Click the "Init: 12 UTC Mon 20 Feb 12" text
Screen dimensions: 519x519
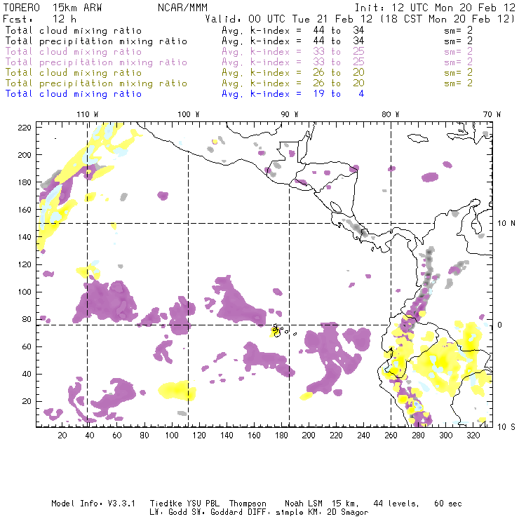[x=435, y=8]
